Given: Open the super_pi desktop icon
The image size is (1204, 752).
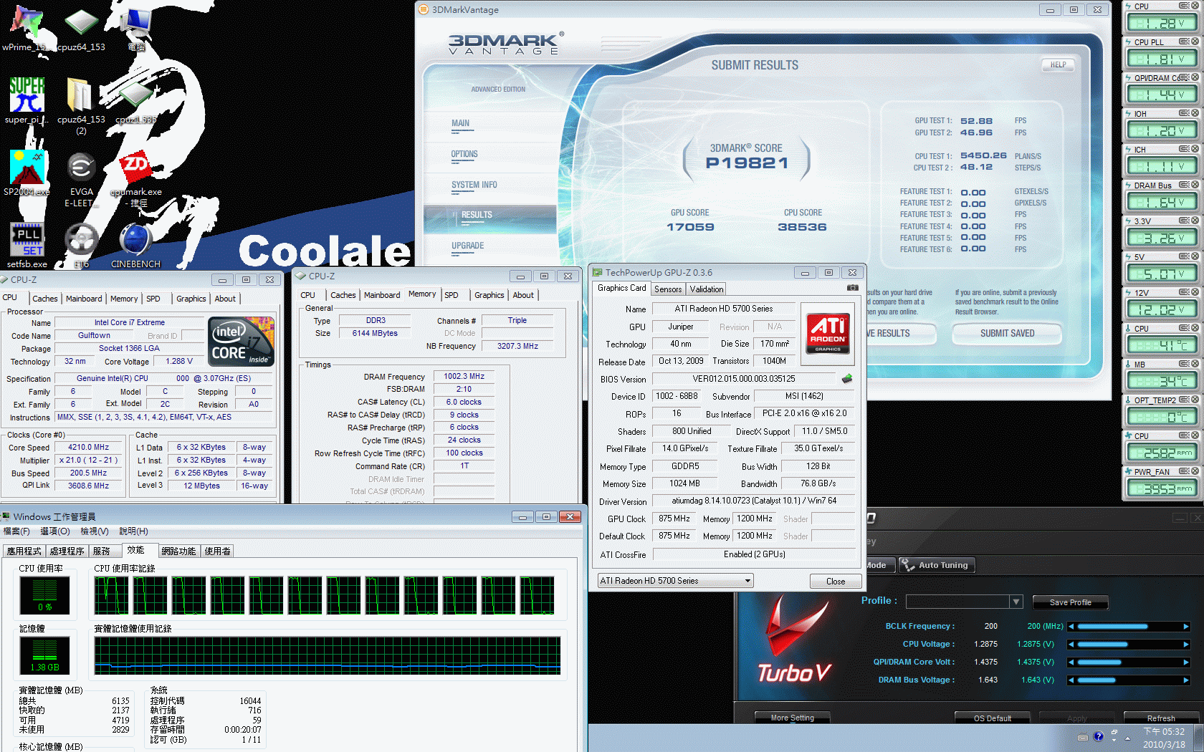Looking at the screenshot, I should 27,100.
